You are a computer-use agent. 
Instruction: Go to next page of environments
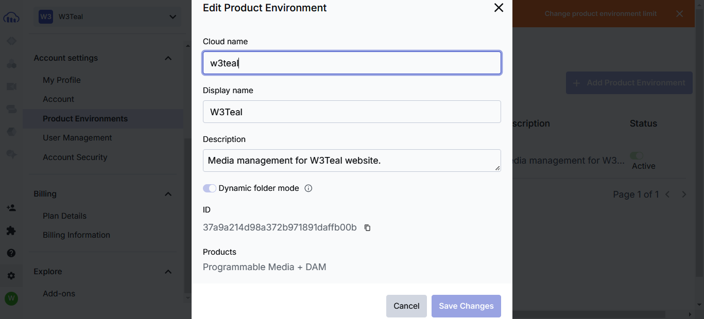click(x=684, y=194)
